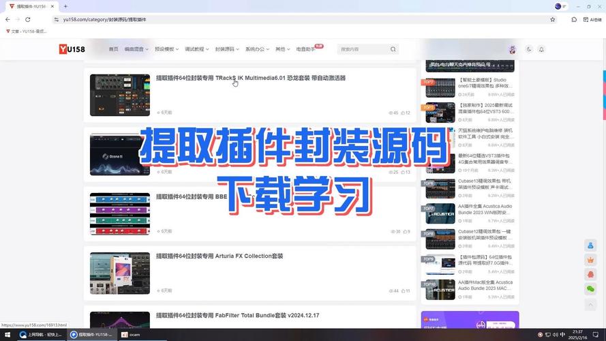The image size is (606, 341).
Task: Expand the 调试教程 menu
Action: (x=197, y=49)
